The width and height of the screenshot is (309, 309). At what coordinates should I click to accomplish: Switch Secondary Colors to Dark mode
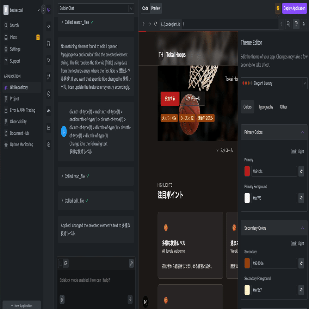point(293,243)
